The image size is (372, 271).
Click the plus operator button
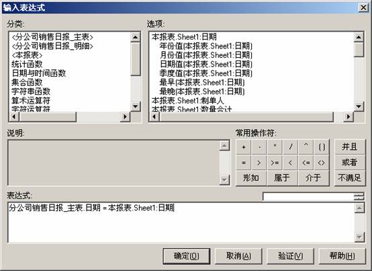coord(244,147)
